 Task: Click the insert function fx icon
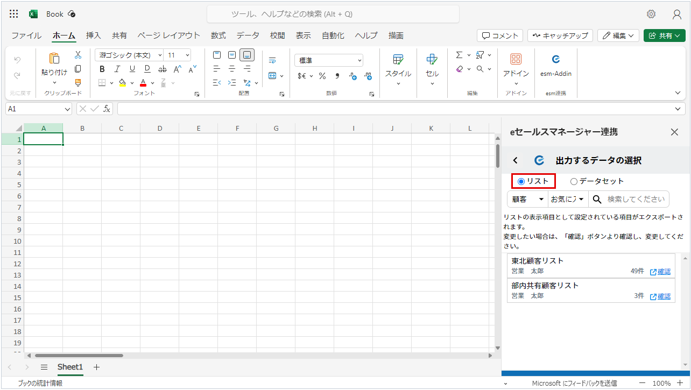coord(107,109)
